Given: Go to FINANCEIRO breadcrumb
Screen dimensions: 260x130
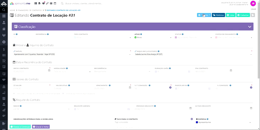Looking at the screenshot, I should [23, 10].
